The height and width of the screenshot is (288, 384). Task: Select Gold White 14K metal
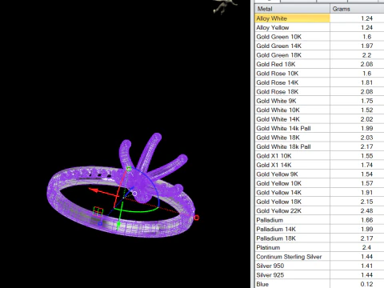click(x=319, y=119)
